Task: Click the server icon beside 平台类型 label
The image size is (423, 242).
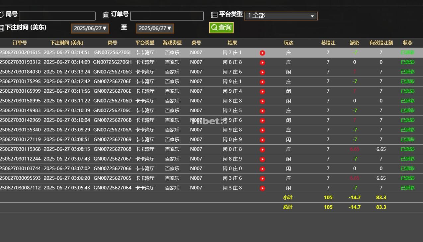Action: 214,15
